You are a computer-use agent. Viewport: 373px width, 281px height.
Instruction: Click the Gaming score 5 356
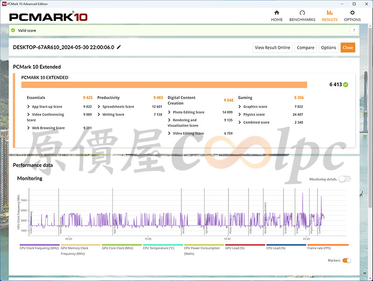click(x=299, y=98)
